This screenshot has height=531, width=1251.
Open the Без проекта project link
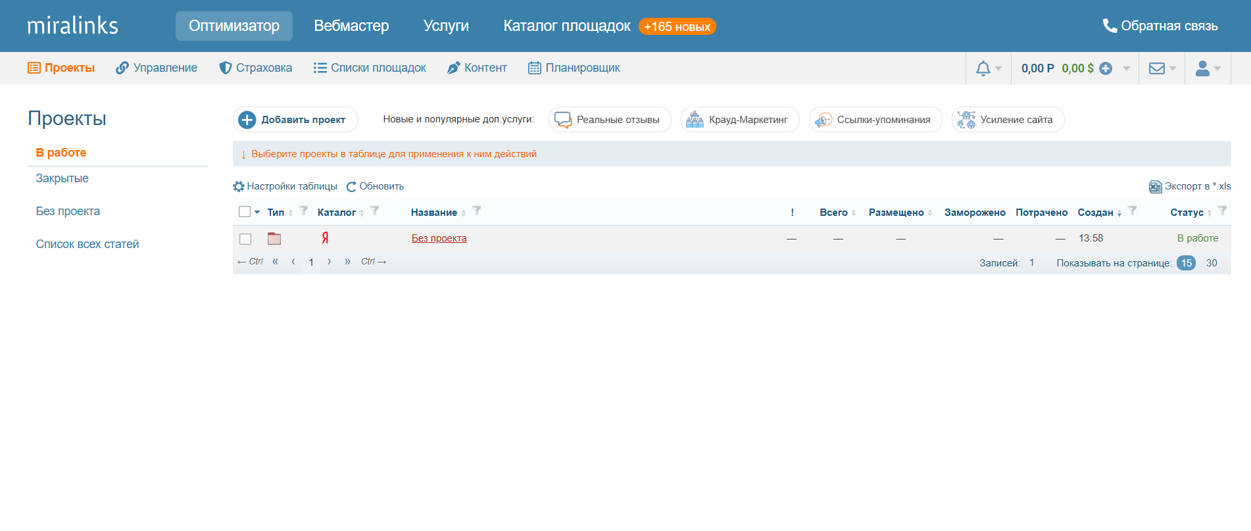[439, 238]
